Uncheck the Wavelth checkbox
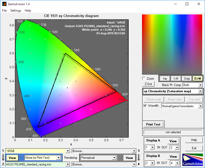This screenshot has width=205, height=168. 145,106
